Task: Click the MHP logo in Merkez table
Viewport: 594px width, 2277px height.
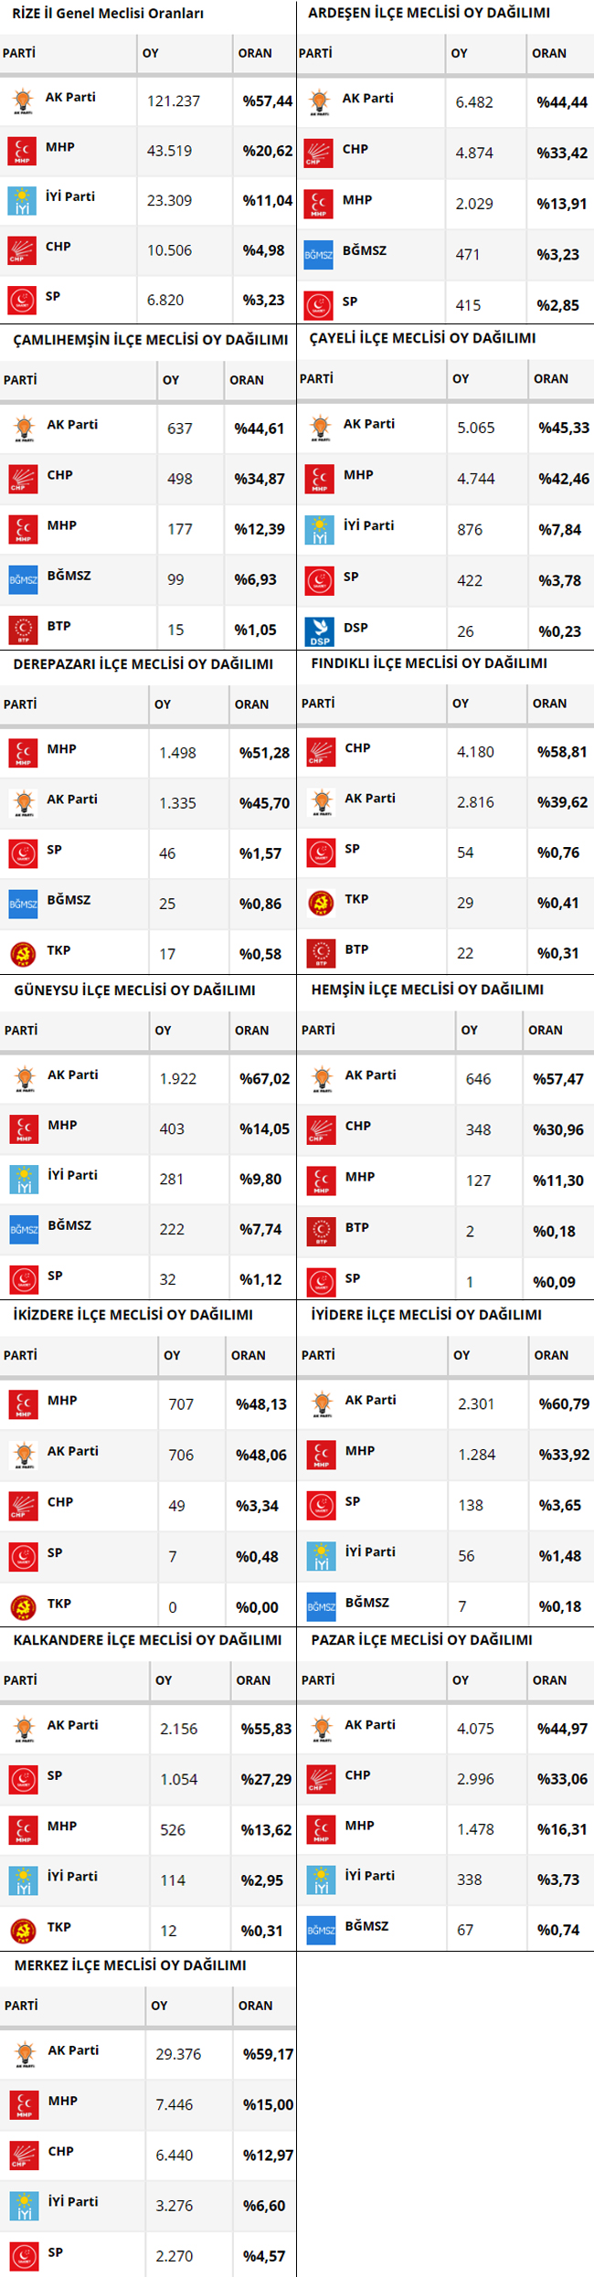Action: (x=24, y=2105)
